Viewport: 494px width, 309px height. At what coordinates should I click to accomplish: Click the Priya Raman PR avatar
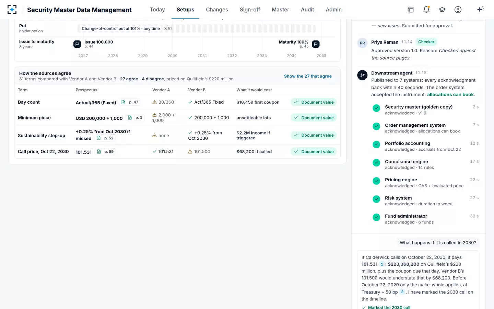pyautogui.click(x=362, y=43)
